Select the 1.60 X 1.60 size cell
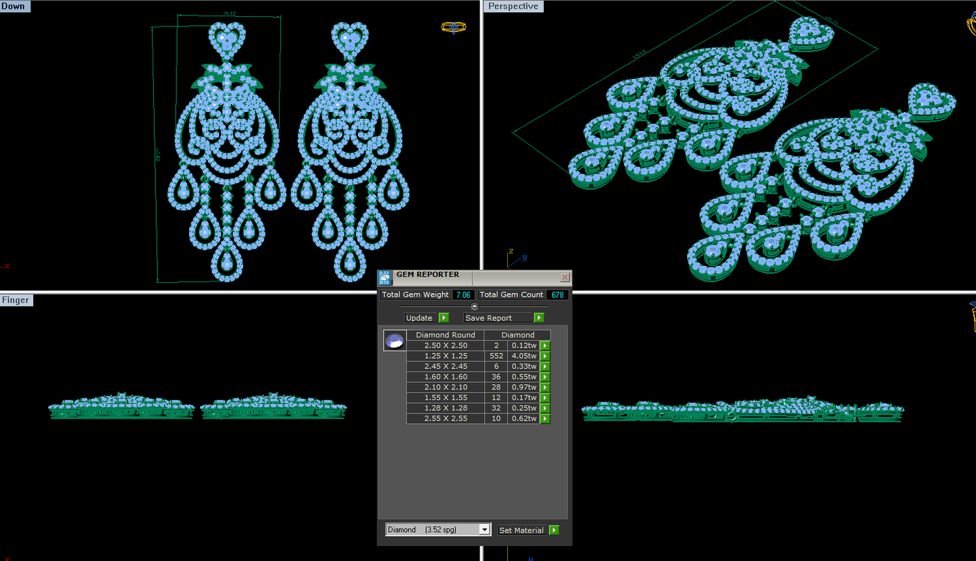Image resolution: width=976 pixels, height=561 pixels. point(445,377)
